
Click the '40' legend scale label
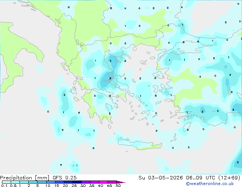click(100, 185)
